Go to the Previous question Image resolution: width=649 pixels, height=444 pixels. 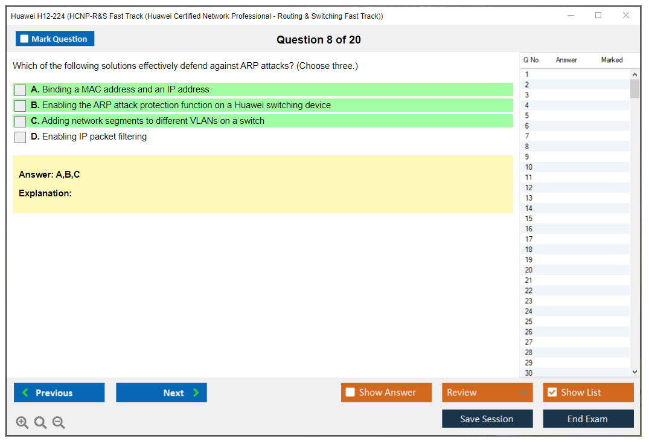coord(59,393)
